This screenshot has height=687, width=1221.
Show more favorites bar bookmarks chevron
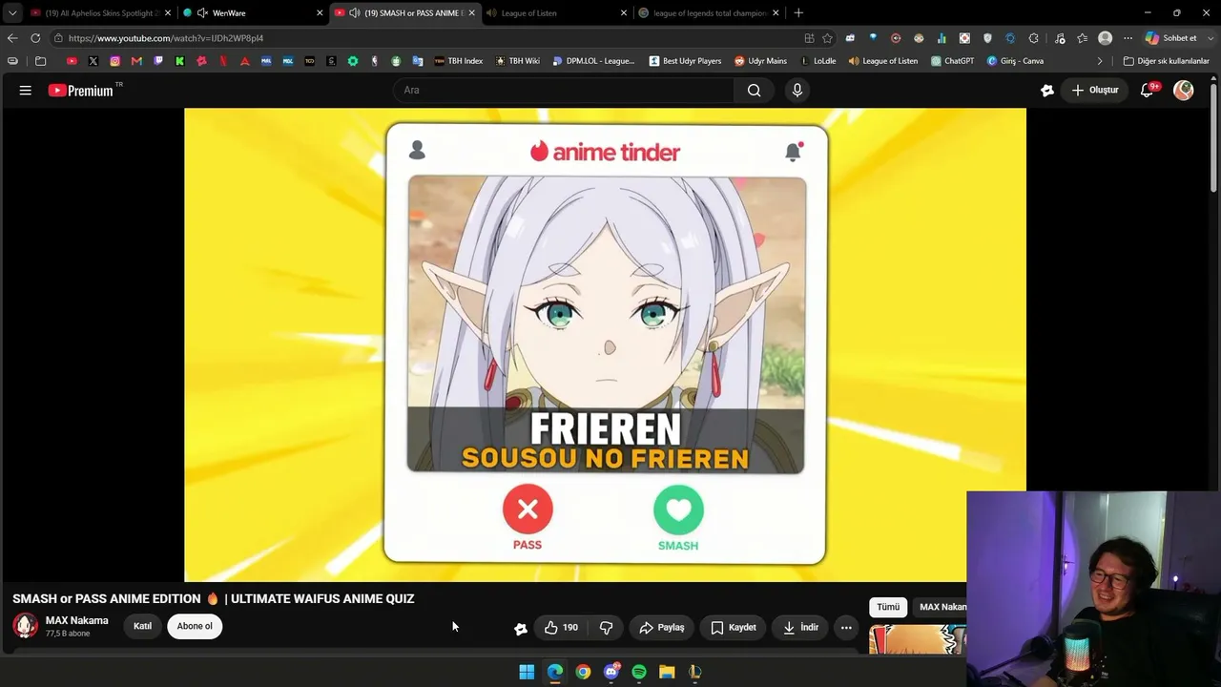coord(1100,61)
